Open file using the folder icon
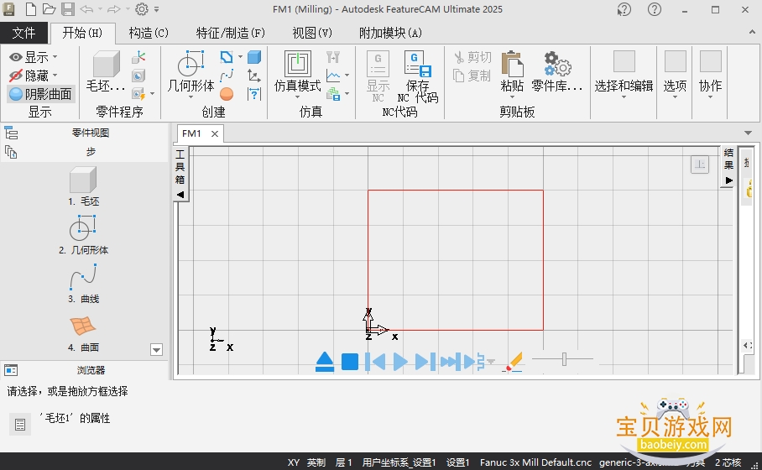The width and height of the screenshot is (762, 470). coord(49,8)
